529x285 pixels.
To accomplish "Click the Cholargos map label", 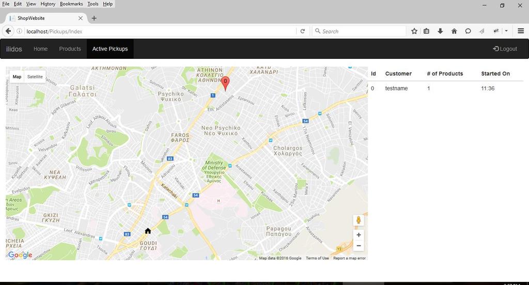I will (288, 151).
